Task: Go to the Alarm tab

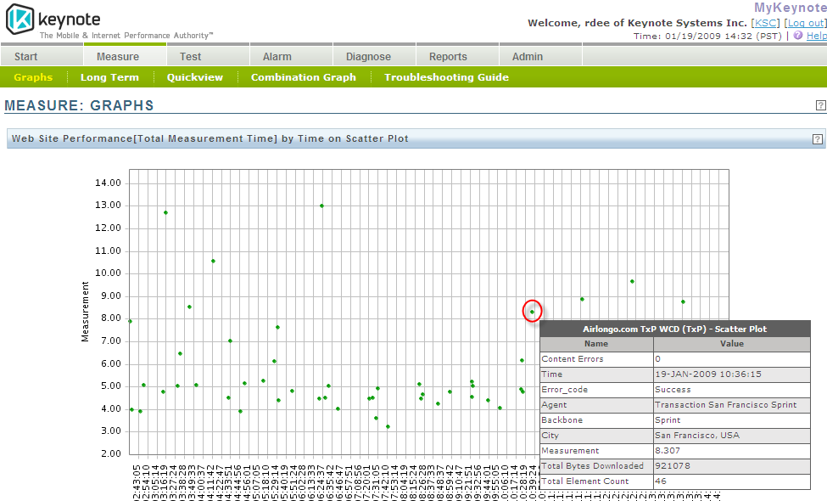Action: pyautogui.click(x=292, y=56)
